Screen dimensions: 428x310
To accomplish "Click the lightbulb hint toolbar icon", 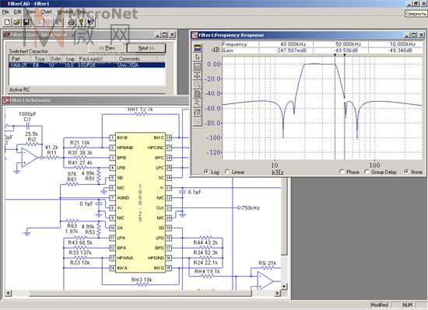I will click(x=81, y=22).
